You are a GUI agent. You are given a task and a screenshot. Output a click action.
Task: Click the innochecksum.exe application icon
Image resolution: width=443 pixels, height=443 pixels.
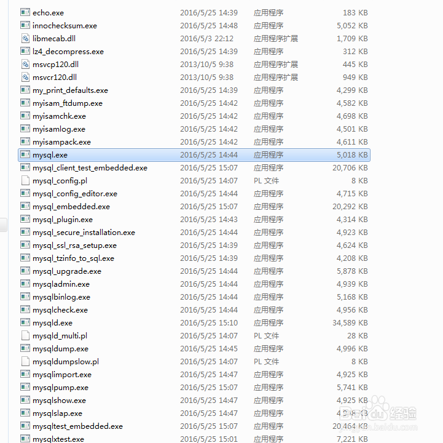pos(25,25)
